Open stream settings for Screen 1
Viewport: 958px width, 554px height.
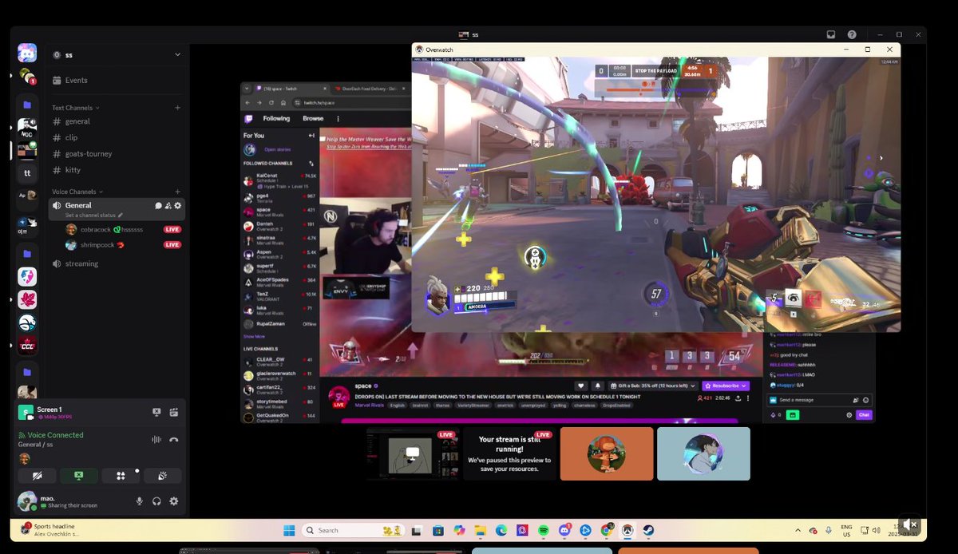click(173, 412)
